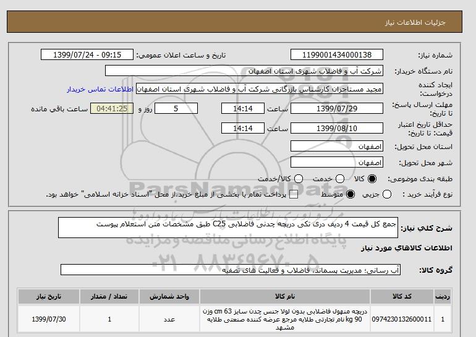Click the product name cell دریچه منهول فاضلابی

(285, 319)
